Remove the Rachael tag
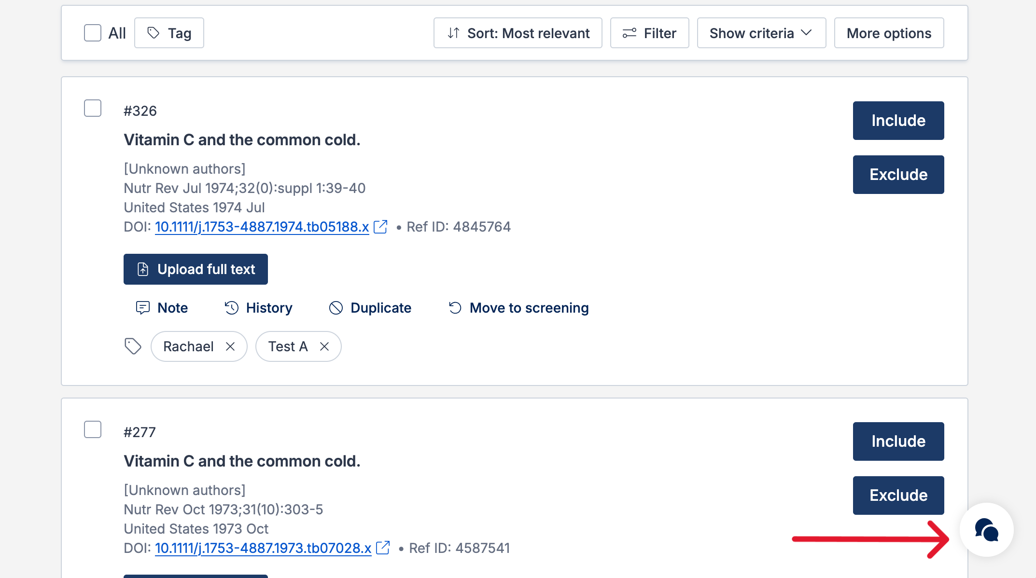The image size is (1036, 578). [x=230, y=346]
